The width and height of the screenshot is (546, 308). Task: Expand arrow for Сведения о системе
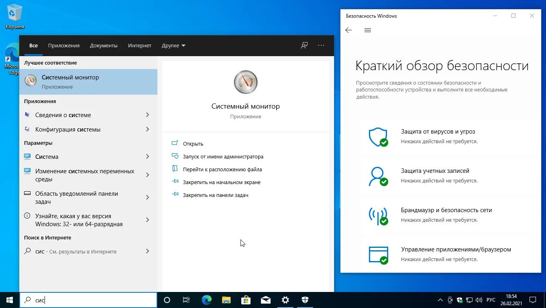(147, 115)
